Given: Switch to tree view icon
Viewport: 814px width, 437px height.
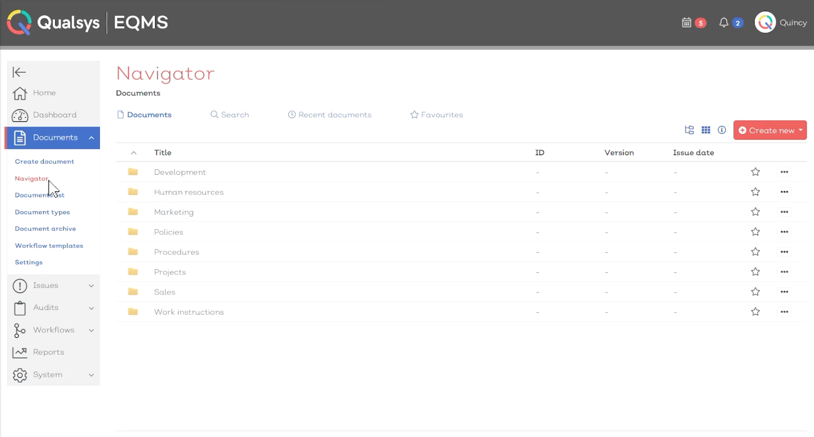Looking at the screenshot, I should 689,130.
